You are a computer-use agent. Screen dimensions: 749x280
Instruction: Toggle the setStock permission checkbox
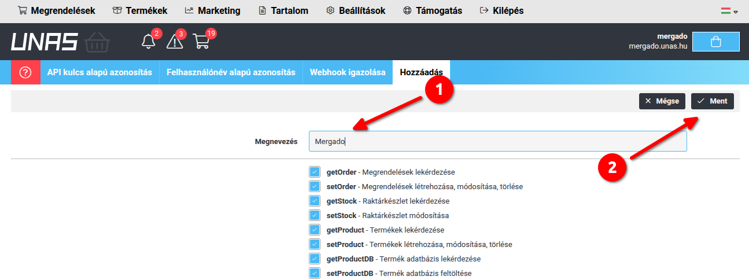tap(315, 215)
